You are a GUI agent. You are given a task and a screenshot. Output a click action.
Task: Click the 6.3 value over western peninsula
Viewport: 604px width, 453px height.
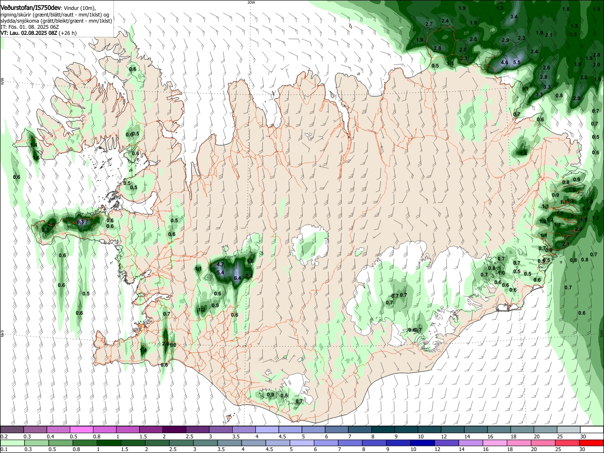(x=80, y=222)
